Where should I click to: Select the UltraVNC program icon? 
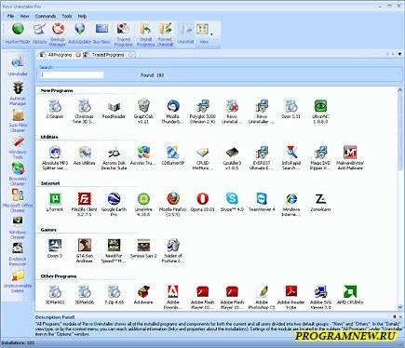320,112
